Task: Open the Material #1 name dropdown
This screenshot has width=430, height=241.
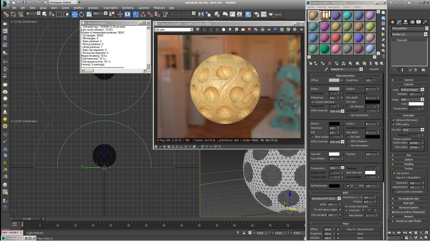Action: coord(346,69)
